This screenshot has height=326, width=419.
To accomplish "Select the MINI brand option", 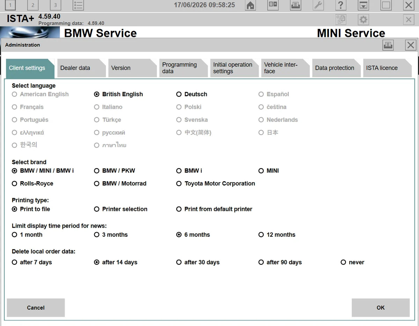I will [x=269, y=171].
